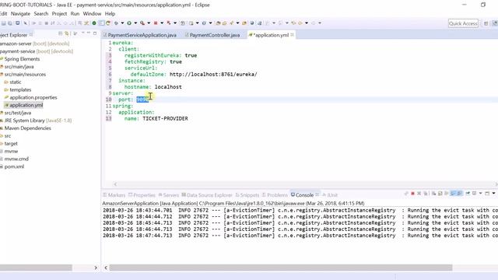Open Project Explorer view menu triangle

(83, 33)
